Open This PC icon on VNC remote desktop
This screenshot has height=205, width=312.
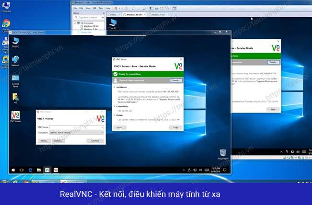15,42
